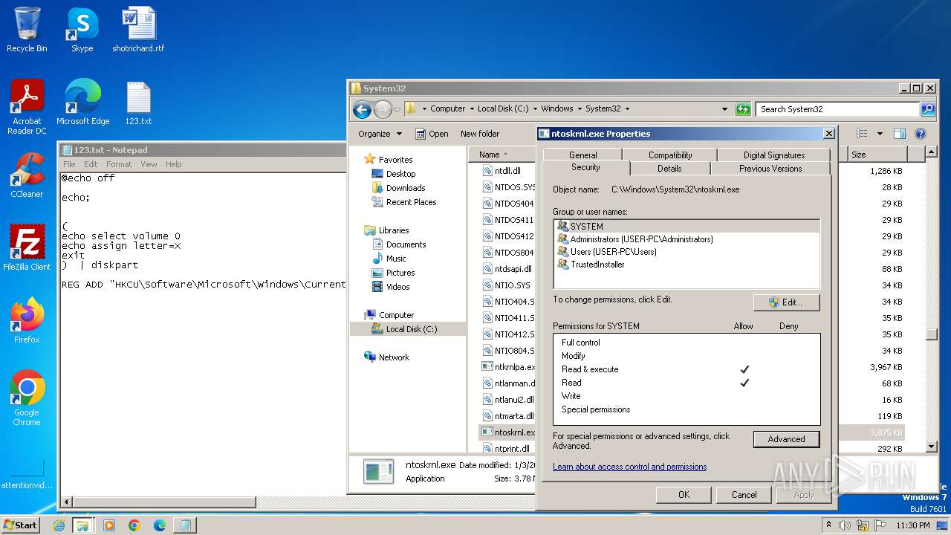The width and height of the screenshot is (951, 535).
Task: Show hidden tray icons arrow
Action: (x=828, y=525)
